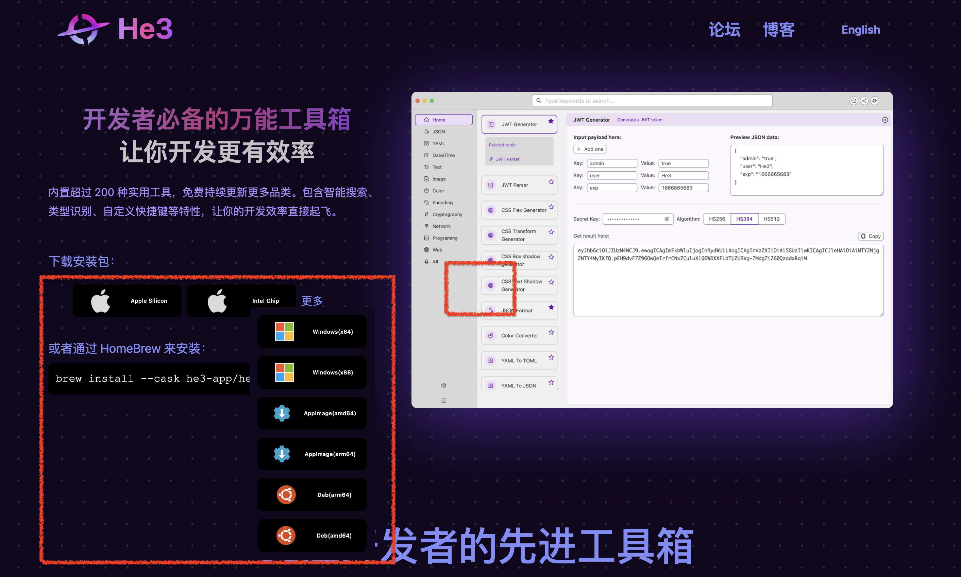This screenshot has width=961, height=577.
Task: Open the Cryptography category in the sidebar
Action: click(446, 214)
